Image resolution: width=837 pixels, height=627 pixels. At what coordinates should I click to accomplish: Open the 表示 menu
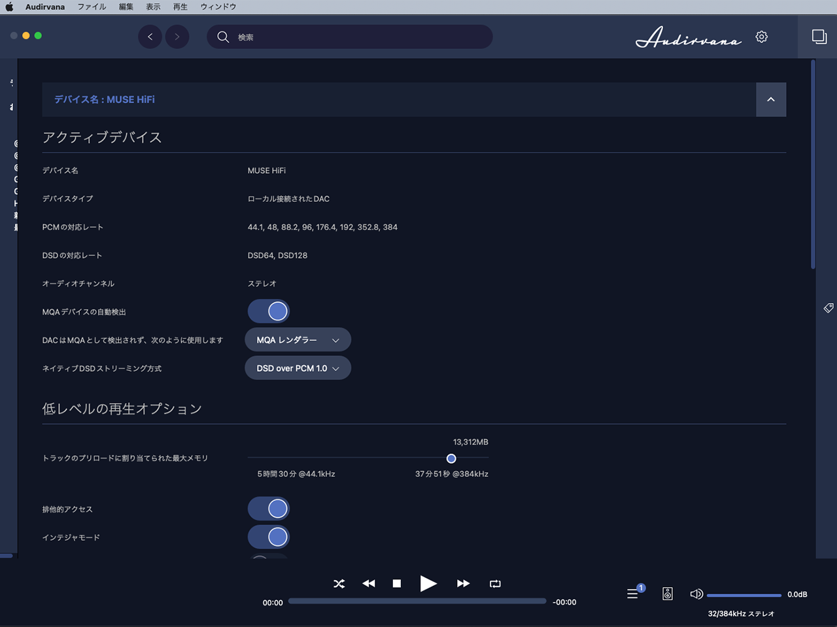click(153, 7)
